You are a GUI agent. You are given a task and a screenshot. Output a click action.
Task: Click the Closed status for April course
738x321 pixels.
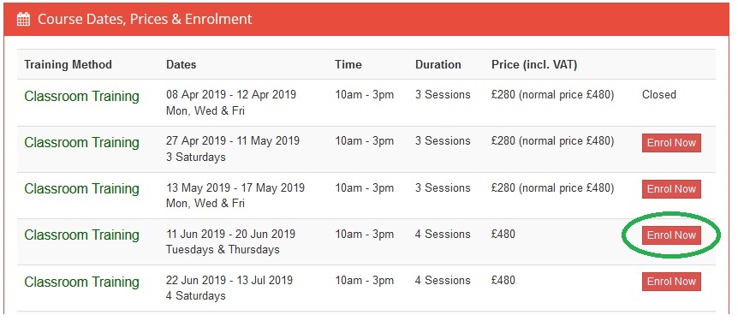click(x=659, y=95)
